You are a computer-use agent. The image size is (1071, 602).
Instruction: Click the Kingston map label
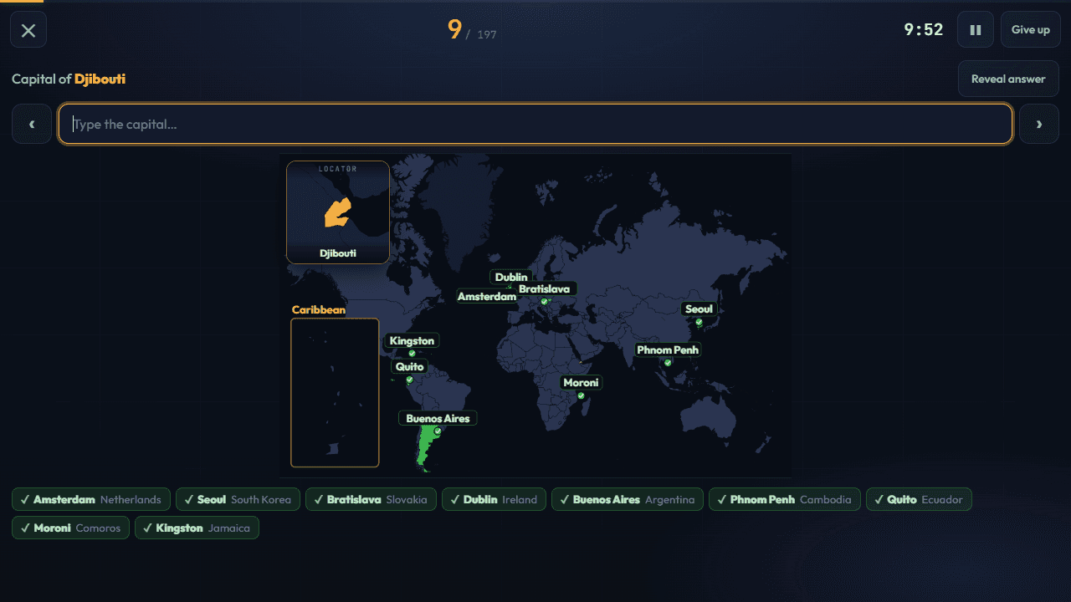tap(412, 341)
